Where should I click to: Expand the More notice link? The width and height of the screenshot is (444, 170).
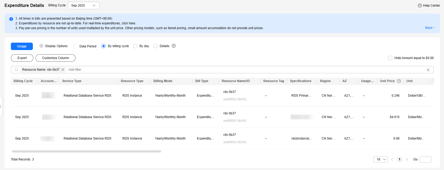430,28
